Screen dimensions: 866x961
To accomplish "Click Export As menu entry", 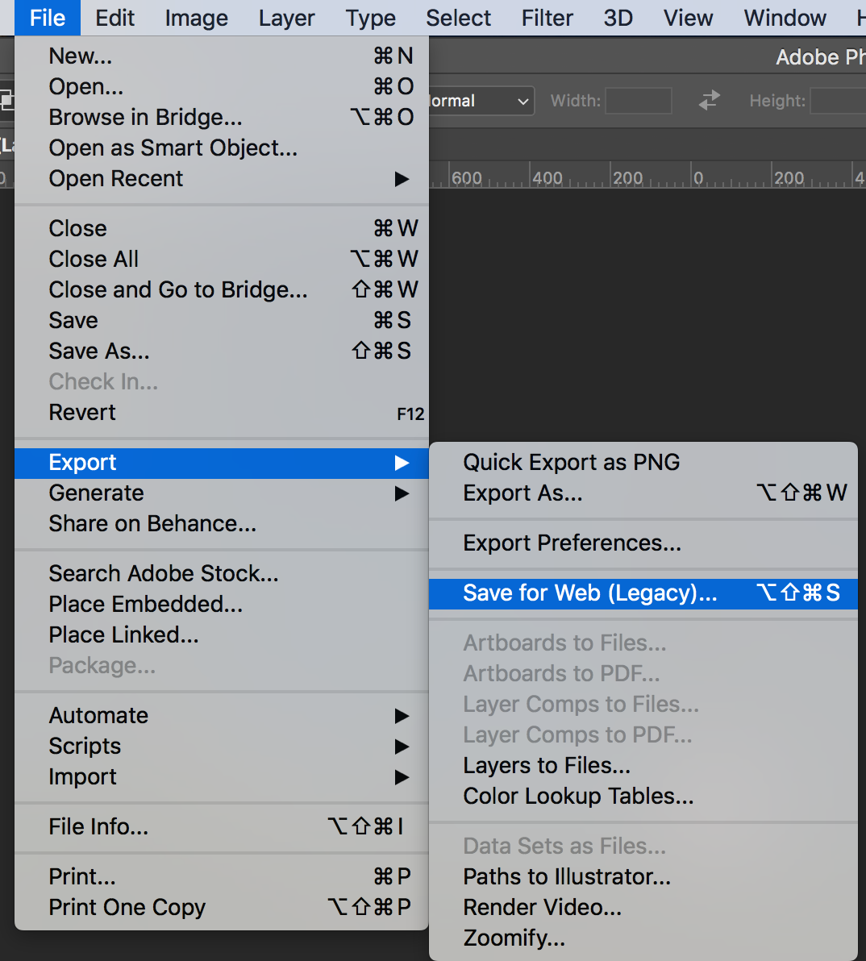I will click(x=523, y=493).
